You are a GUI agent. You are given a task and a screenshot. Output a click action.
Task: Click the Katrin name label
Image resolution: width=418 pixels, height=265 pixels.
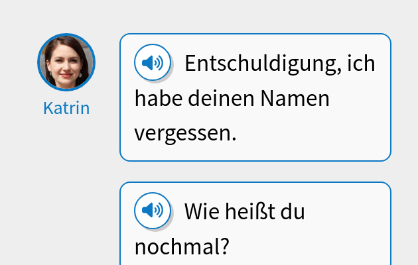coord(66,108)
